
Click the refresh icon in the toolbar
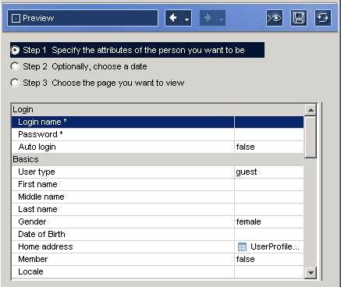pos(323,18)
